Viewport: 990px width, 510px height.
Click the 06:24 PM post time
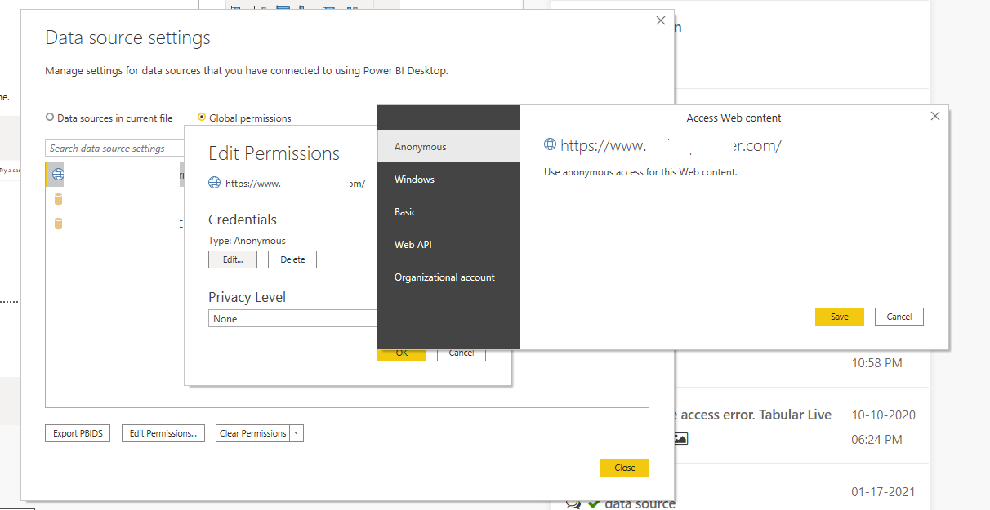[876, 439]
